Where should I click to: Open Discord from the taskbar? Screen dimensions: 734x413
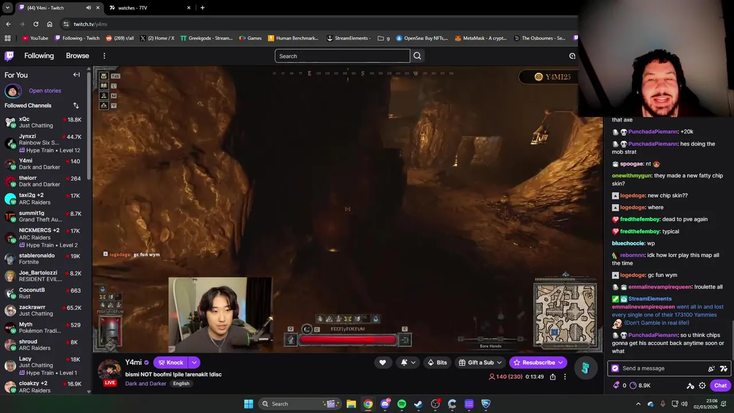(x=385, y=404)
